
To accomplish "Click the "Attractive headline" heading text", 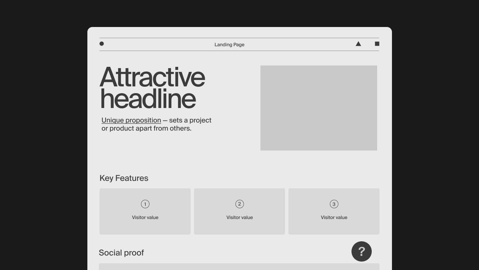I will click(152, 88).
